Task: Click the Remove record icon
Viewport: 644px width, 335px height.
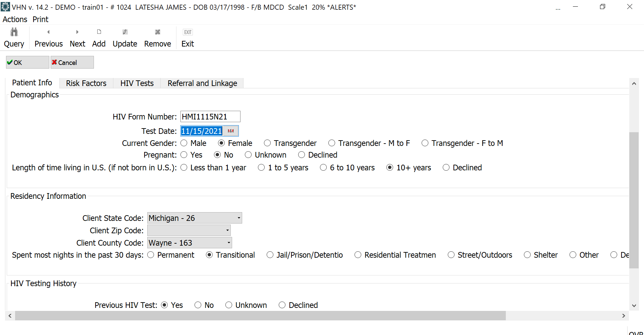Action: (158, 32)
